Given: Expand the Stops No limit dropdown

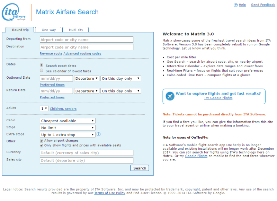Looking at the screenshot, I should 68,128.
